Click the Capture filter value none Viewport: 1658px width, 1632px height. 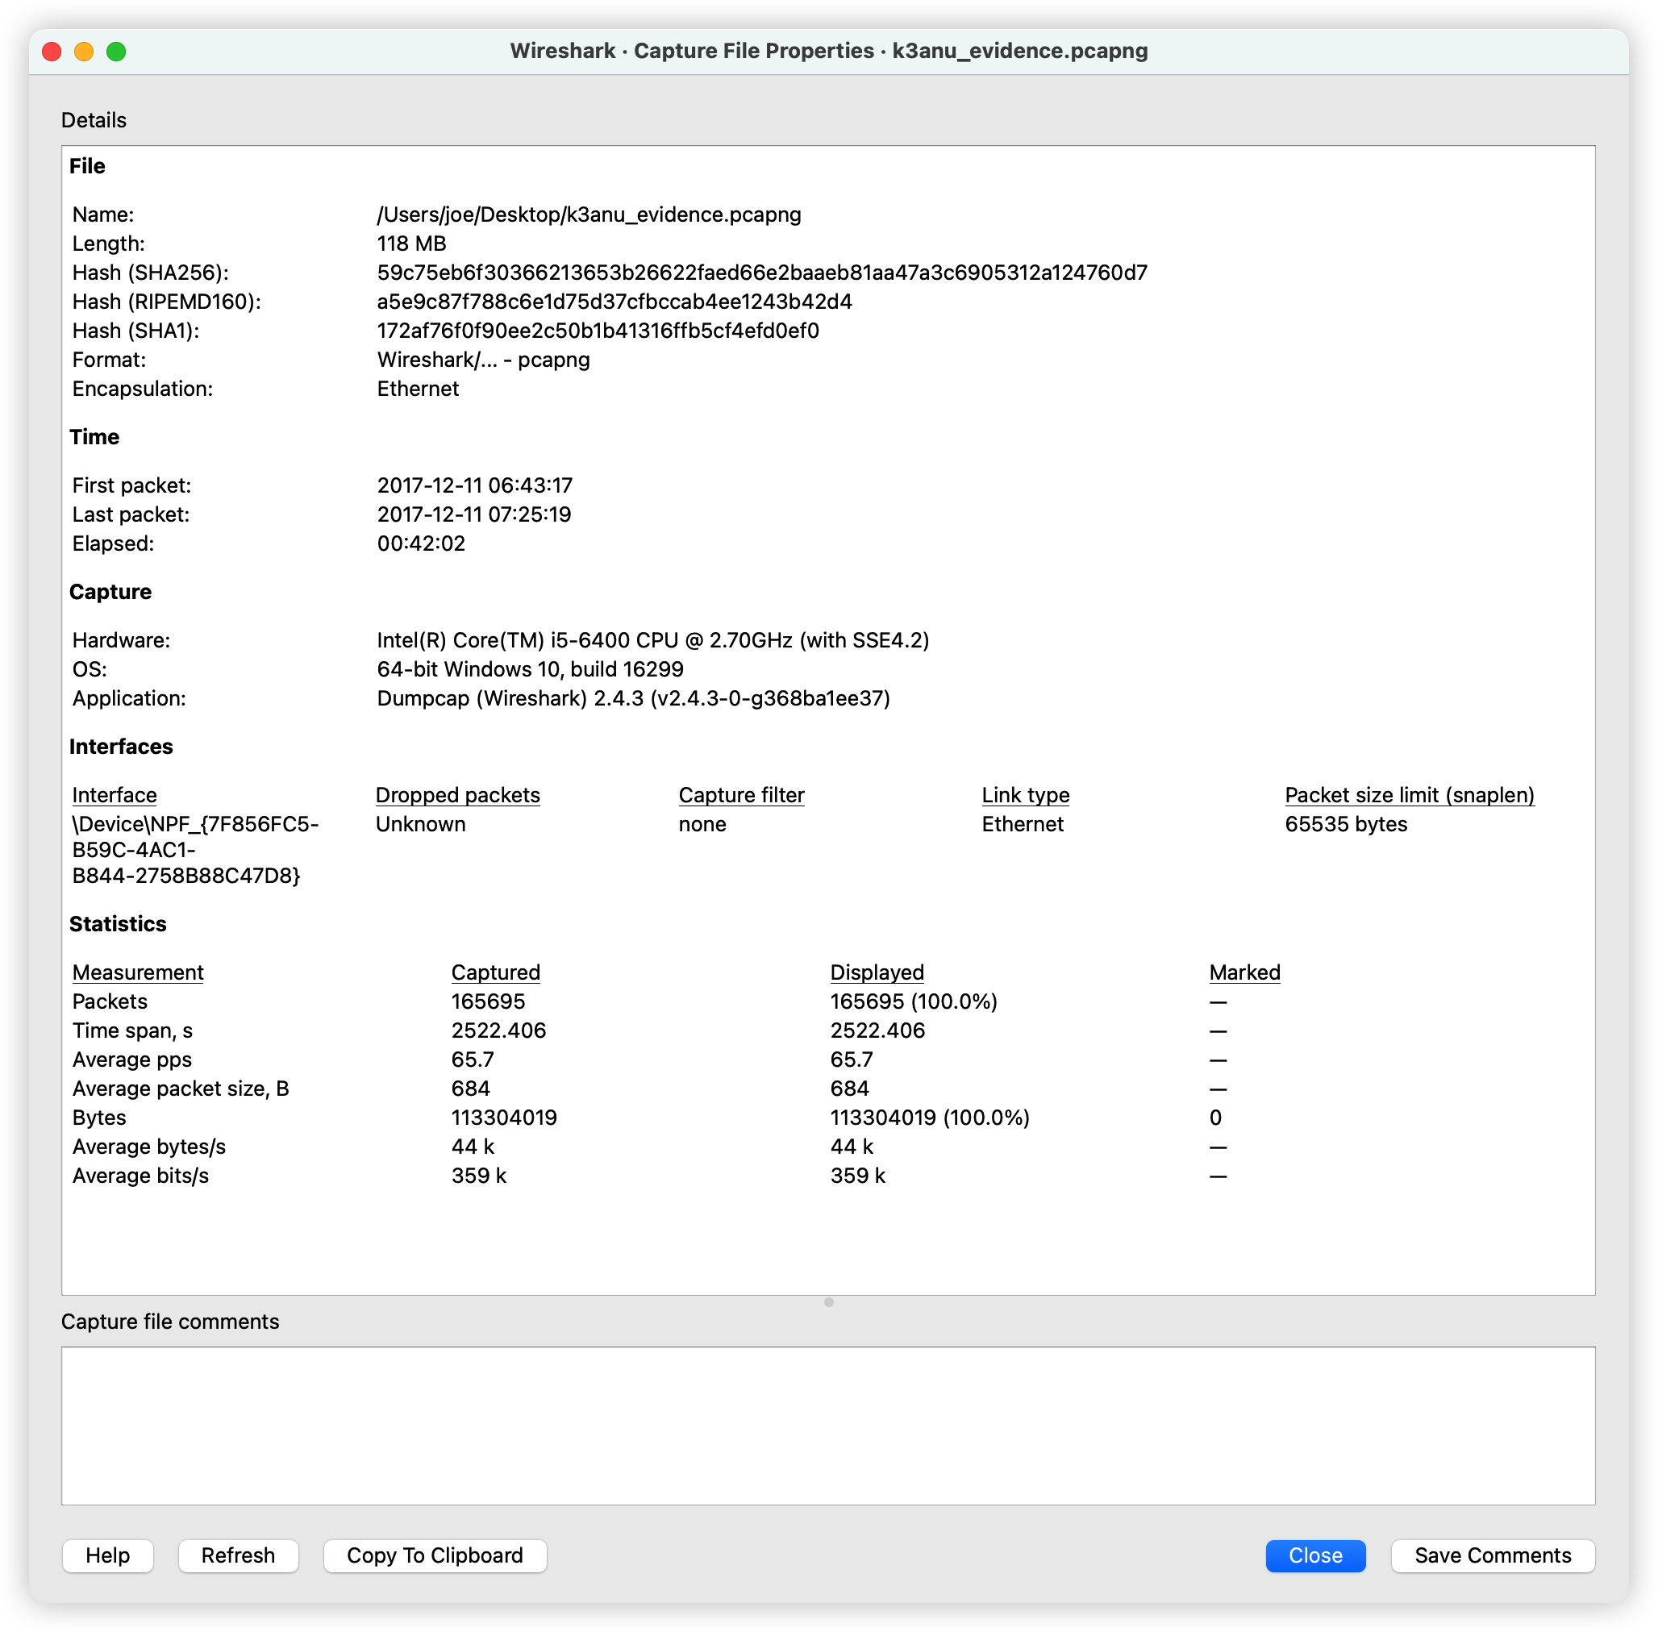[702, 824]
